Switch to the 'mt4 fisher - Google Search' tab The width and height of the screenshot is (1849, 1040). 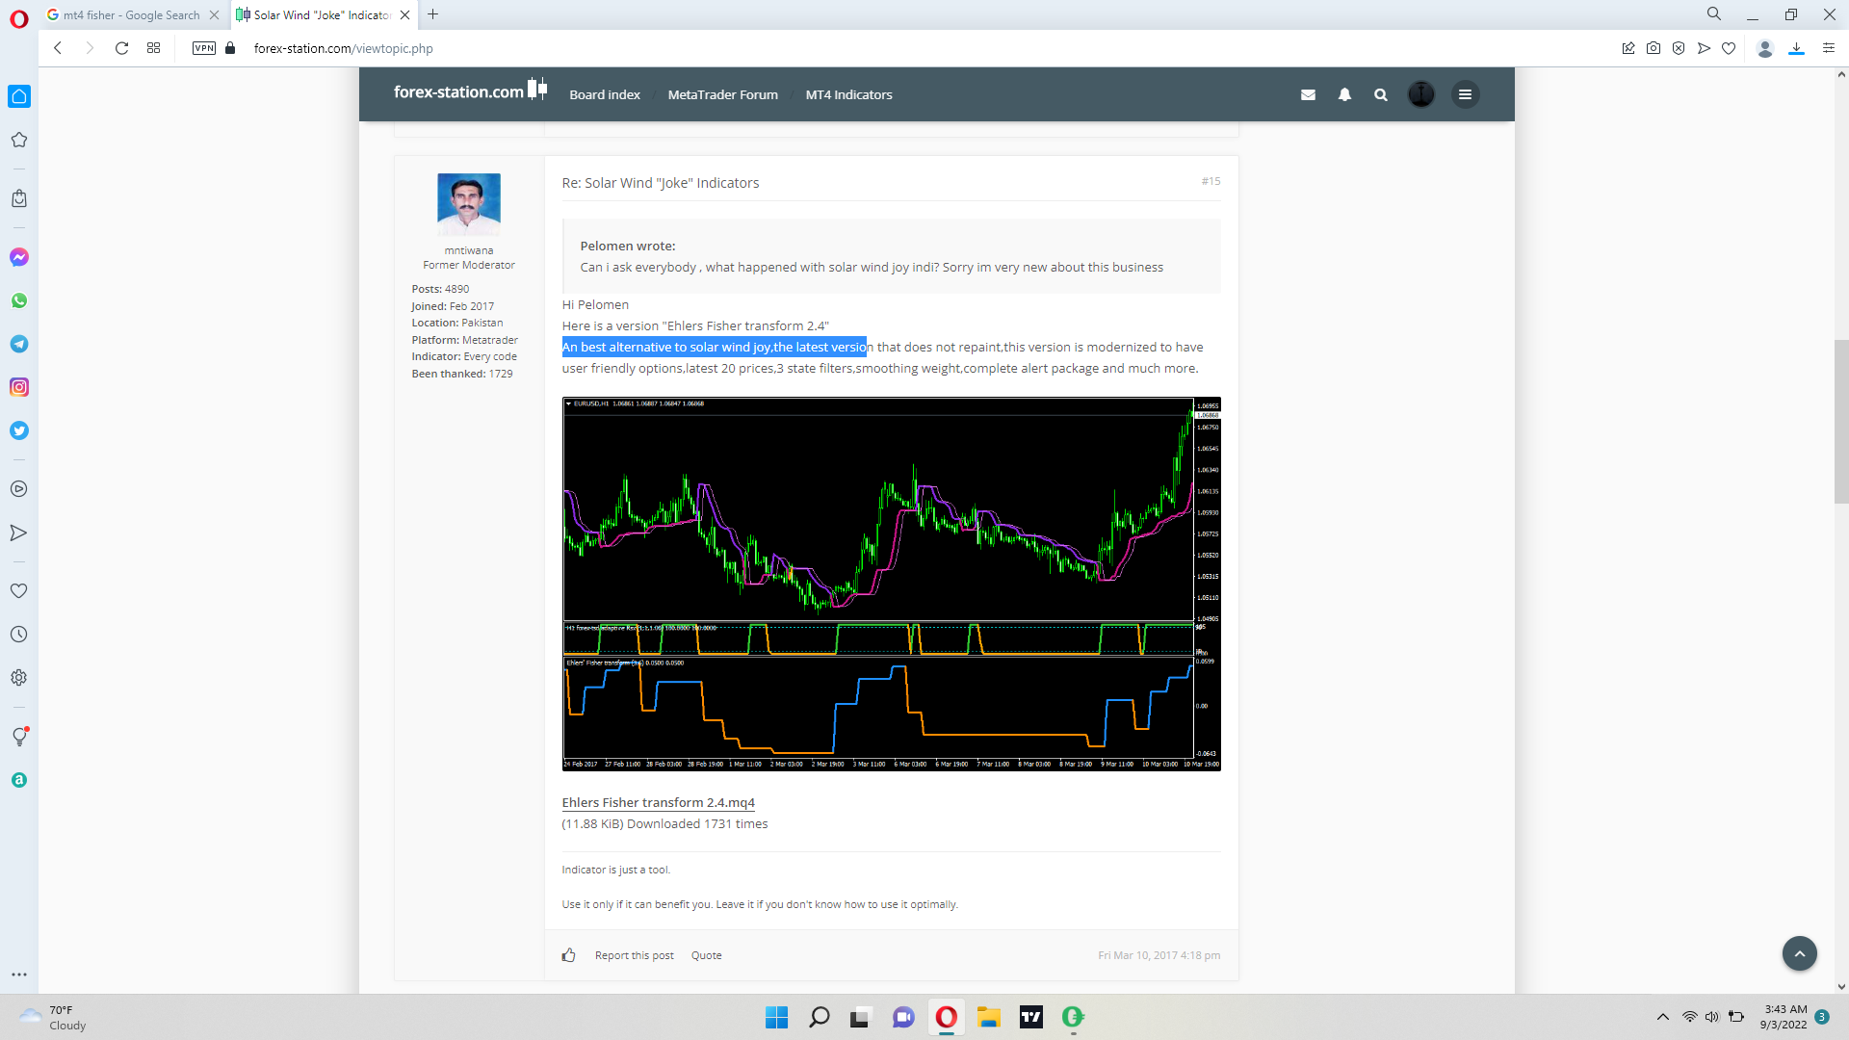(131, 14)
